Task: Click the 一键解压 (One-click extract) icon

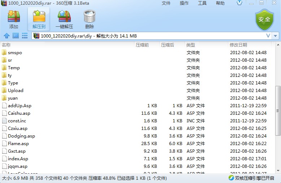Action: (64, 17)
